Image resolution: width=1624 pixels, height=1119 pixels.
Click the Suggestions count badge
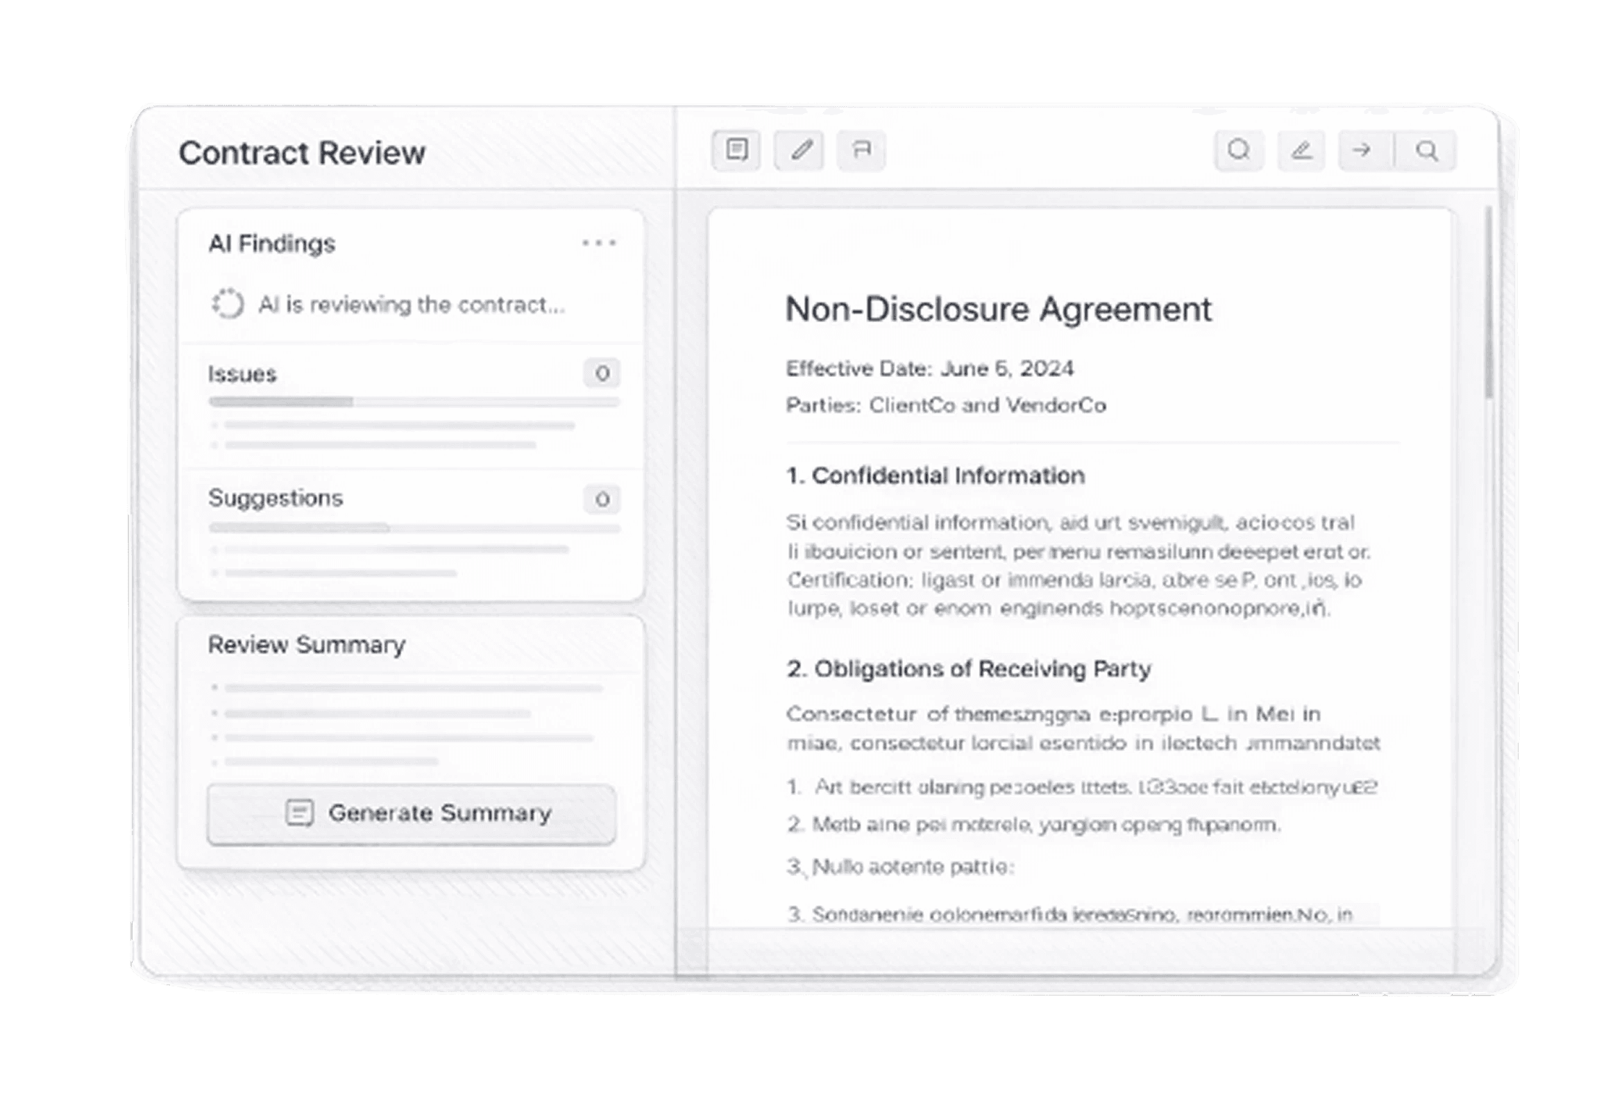(x=602, y=499)
